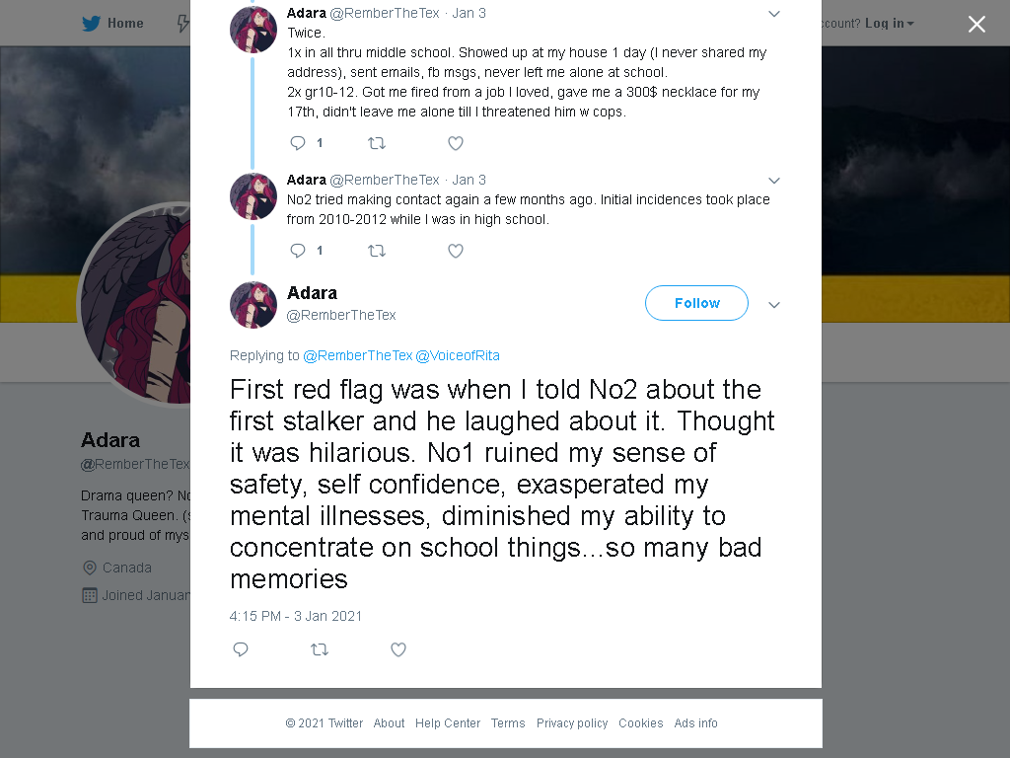Close the tweet overlay with the X
Image resolution: width=1010 pixels, height=758 pixels.
click(x=976, y=25)
